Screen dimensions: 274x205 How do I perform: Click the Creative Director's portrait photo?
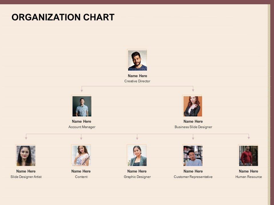137,60
